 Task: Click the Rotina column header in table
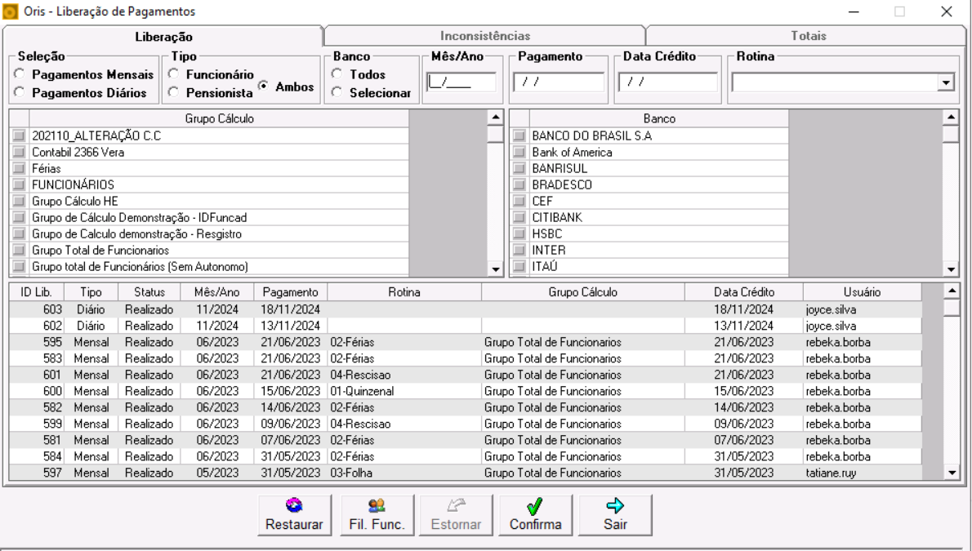coord(404,292)
